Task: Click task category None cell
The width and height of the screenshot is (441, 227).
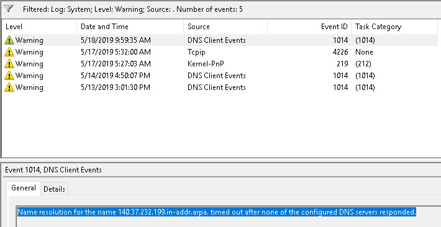Action: tap(364, 52)
